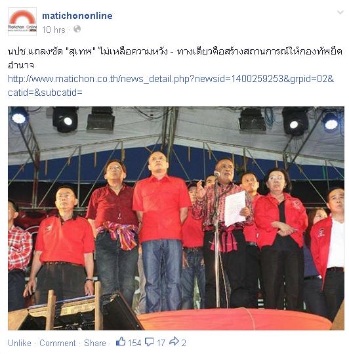Open the red-shirt rally stage photo

click(176, 218)
